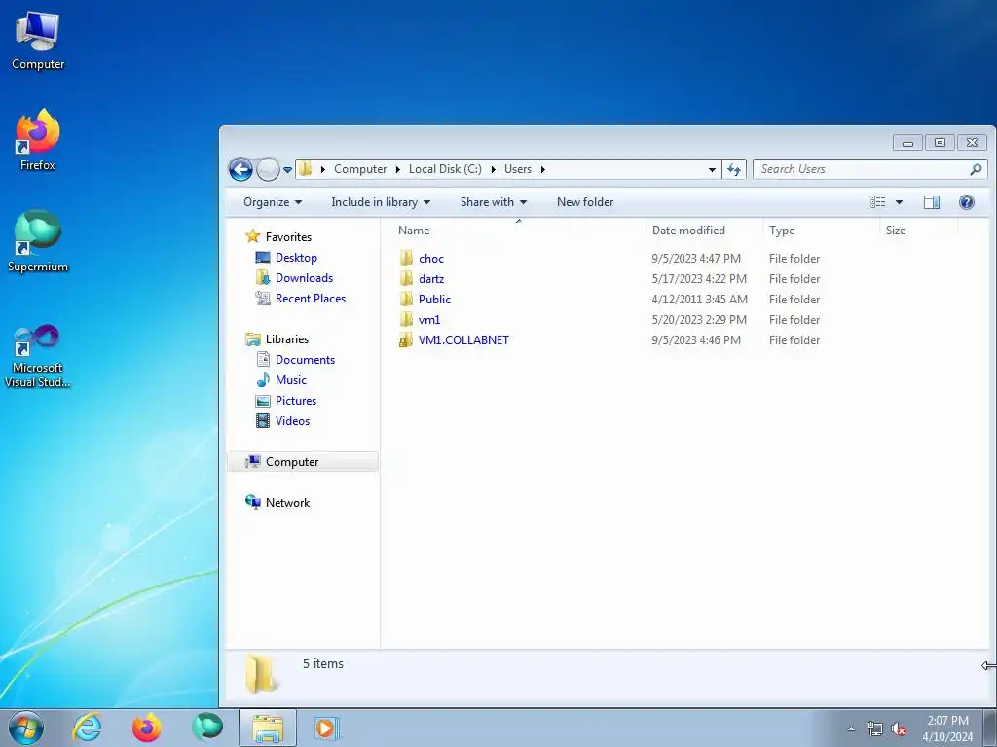The image size is (997, 747).
Task: Click the 9/5/2023 4:47 PM date cell
Action: click(x=695, y=259)
